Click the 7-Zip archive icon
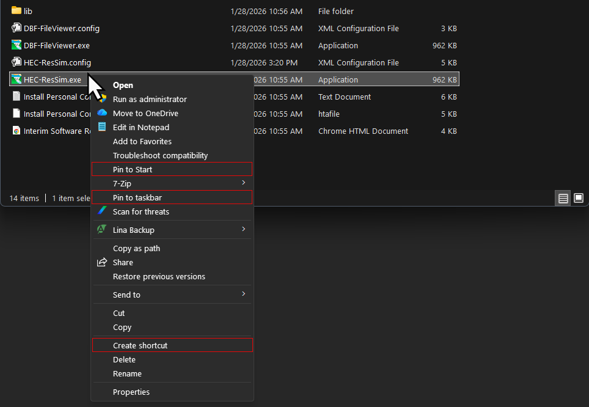Screen dimensions: 589x407 (x=102, y=183)
